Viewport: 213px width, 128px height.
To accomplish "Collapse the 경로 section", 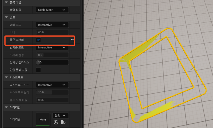I will [x=6, y=17].
